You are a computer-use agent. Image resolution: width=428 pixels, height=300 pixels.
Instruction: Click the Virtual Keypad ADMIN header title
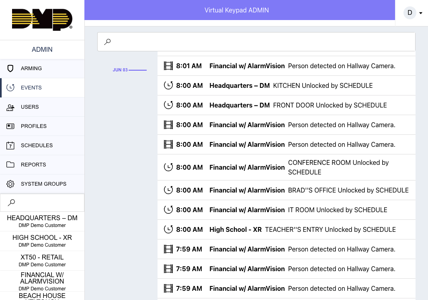coord(237,10)
